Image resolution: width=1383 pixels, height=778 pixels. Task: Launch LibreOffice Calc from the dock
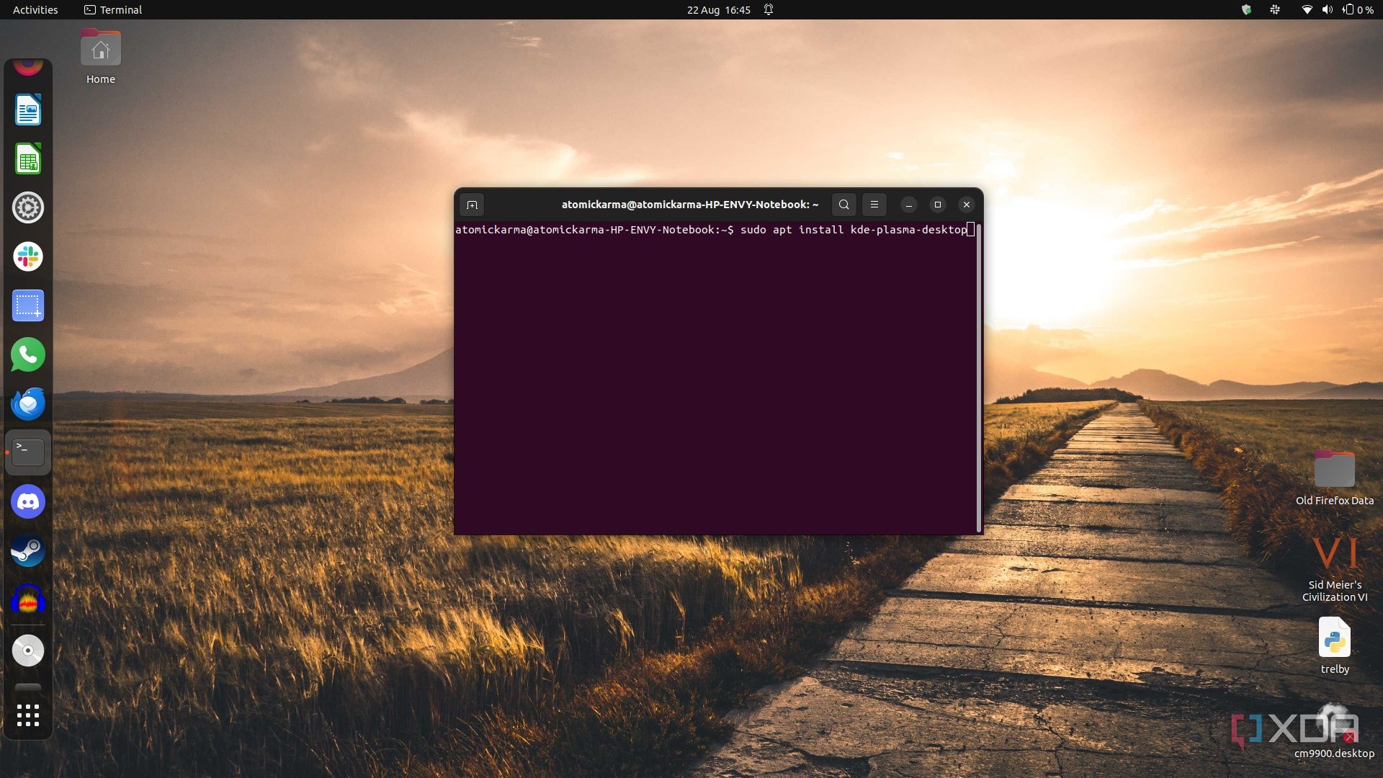(28, 159)
